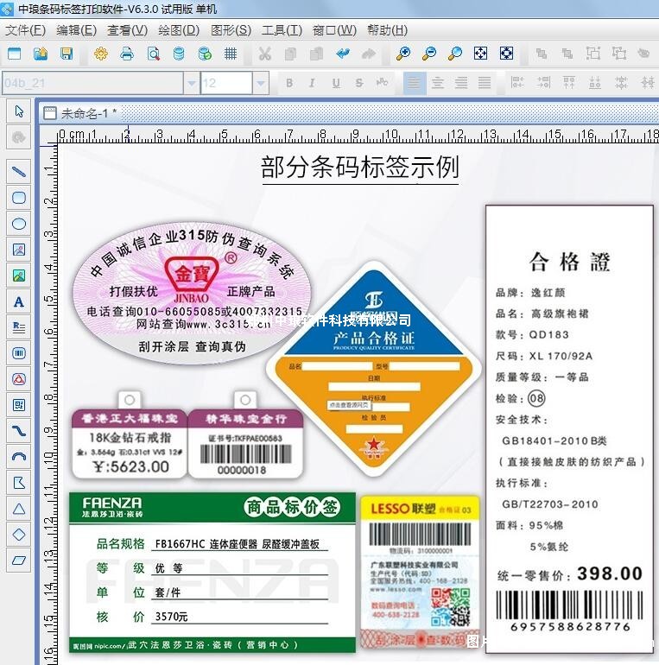The image size is (659, 665).
Task: Save the current label
Action: tap(67, 54)
